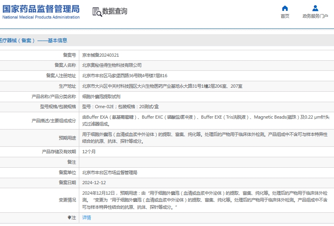
Task: Open the 政务服务门户 user icon
Action: [x=315, y=8]
